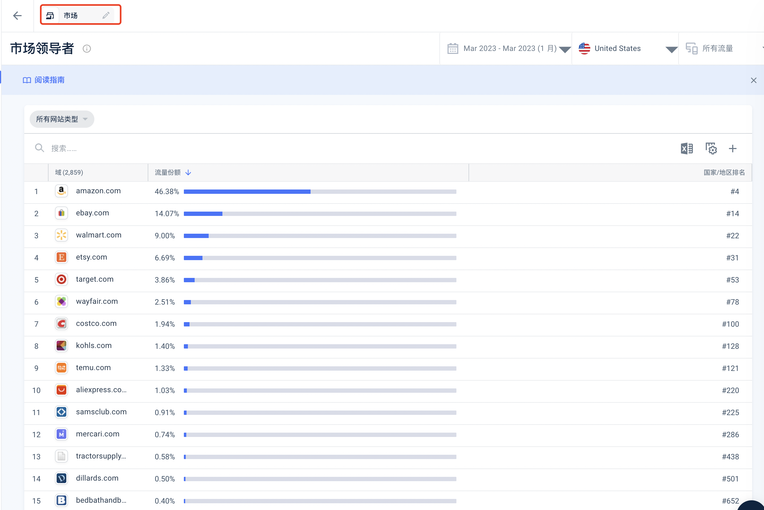Click the dillards.com favicon
The image size is (764, 510).
tap(61, 478)
